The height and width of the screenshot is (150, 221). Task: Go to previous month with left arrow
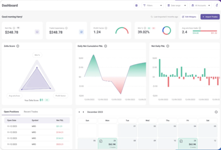[x=79, y=112]
